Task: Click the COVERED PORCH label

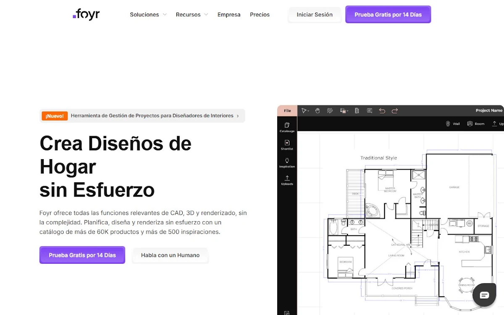Action: tap(402, 288)
